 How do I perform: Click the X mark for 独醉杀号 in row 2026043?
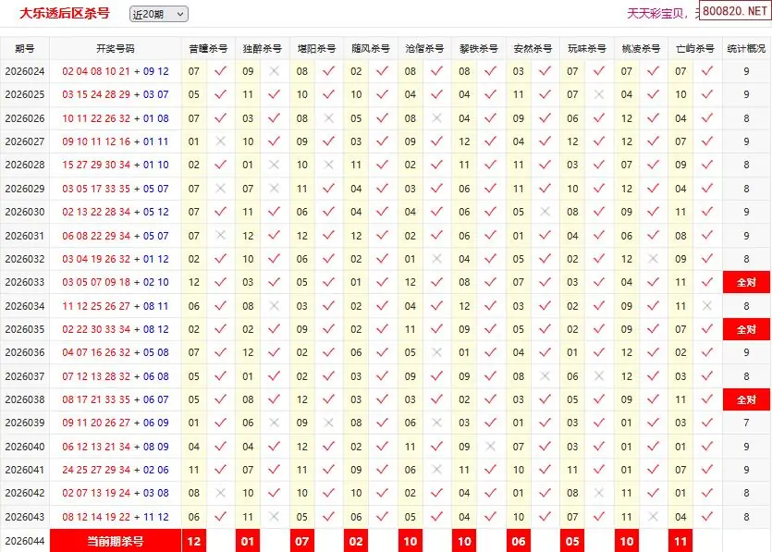pos(274,517)
